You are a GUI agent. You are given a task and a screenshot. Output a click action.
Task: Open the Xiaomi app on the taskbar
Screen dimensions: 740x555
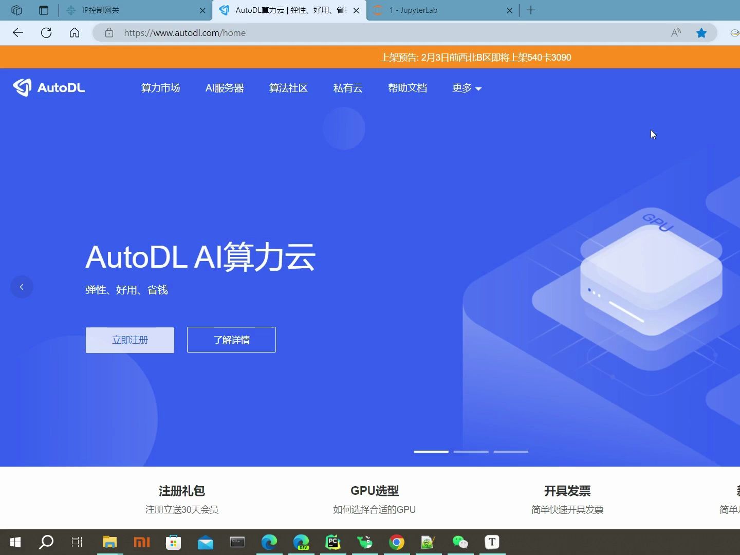tap(141, 542)
